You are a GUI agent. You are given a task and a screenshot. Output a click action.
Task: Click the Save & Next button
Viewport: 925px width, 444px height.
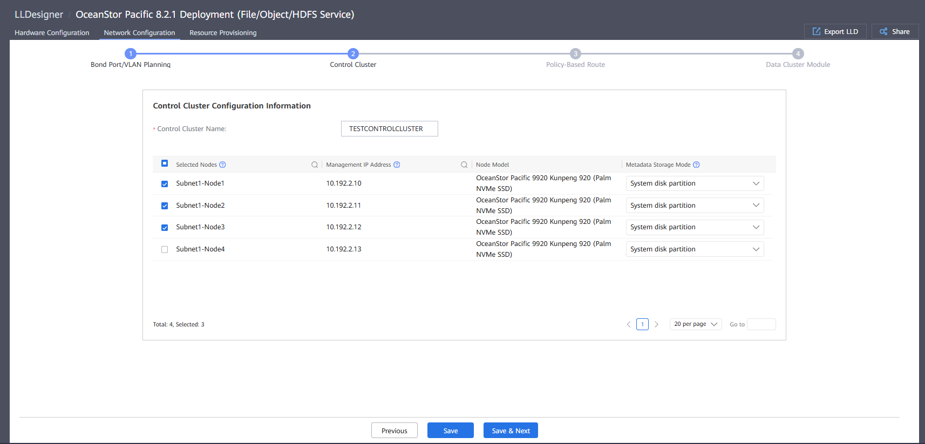point(511,431)
